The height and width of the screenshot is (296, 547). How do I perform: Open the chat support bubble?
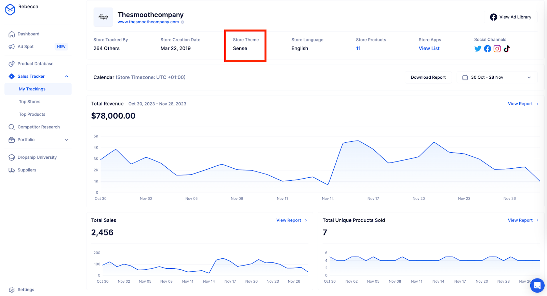point(537,285)
